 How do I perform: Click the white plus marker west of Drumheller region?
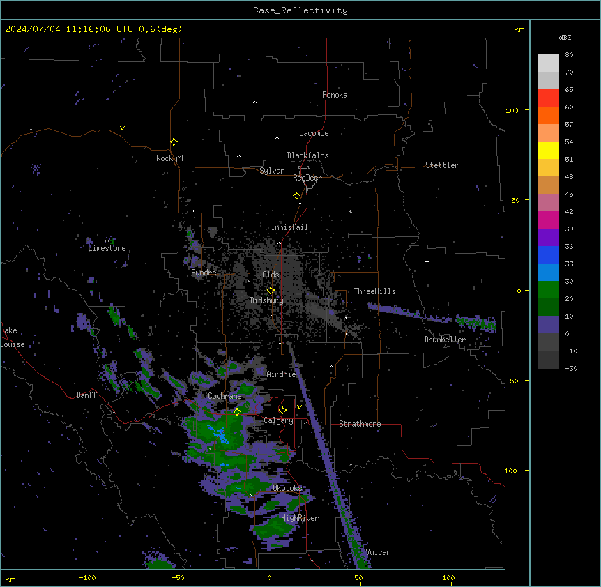point(427,261)
